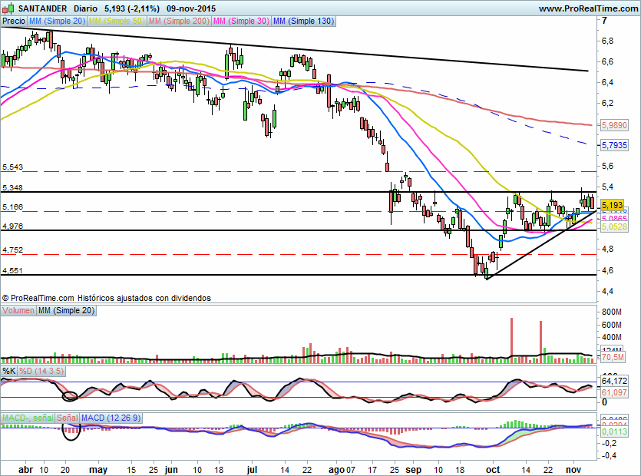The image size is (641, 476).
Task: Click the 6,8 price axis label
Action: [607, 41]
